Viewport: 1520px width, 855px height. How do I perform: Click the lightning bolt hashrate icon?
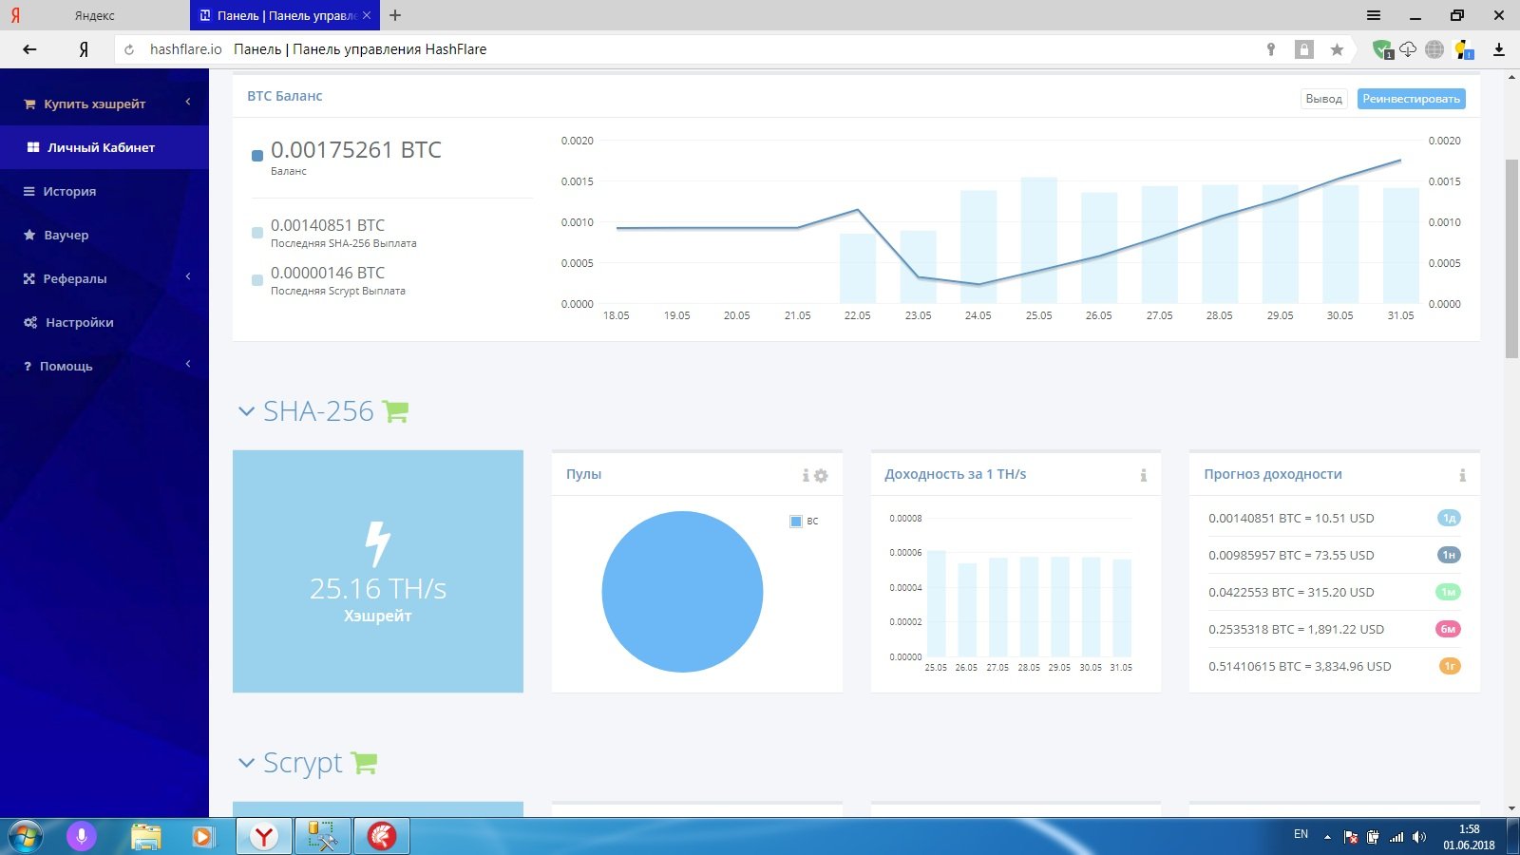(x=378, y=543)
